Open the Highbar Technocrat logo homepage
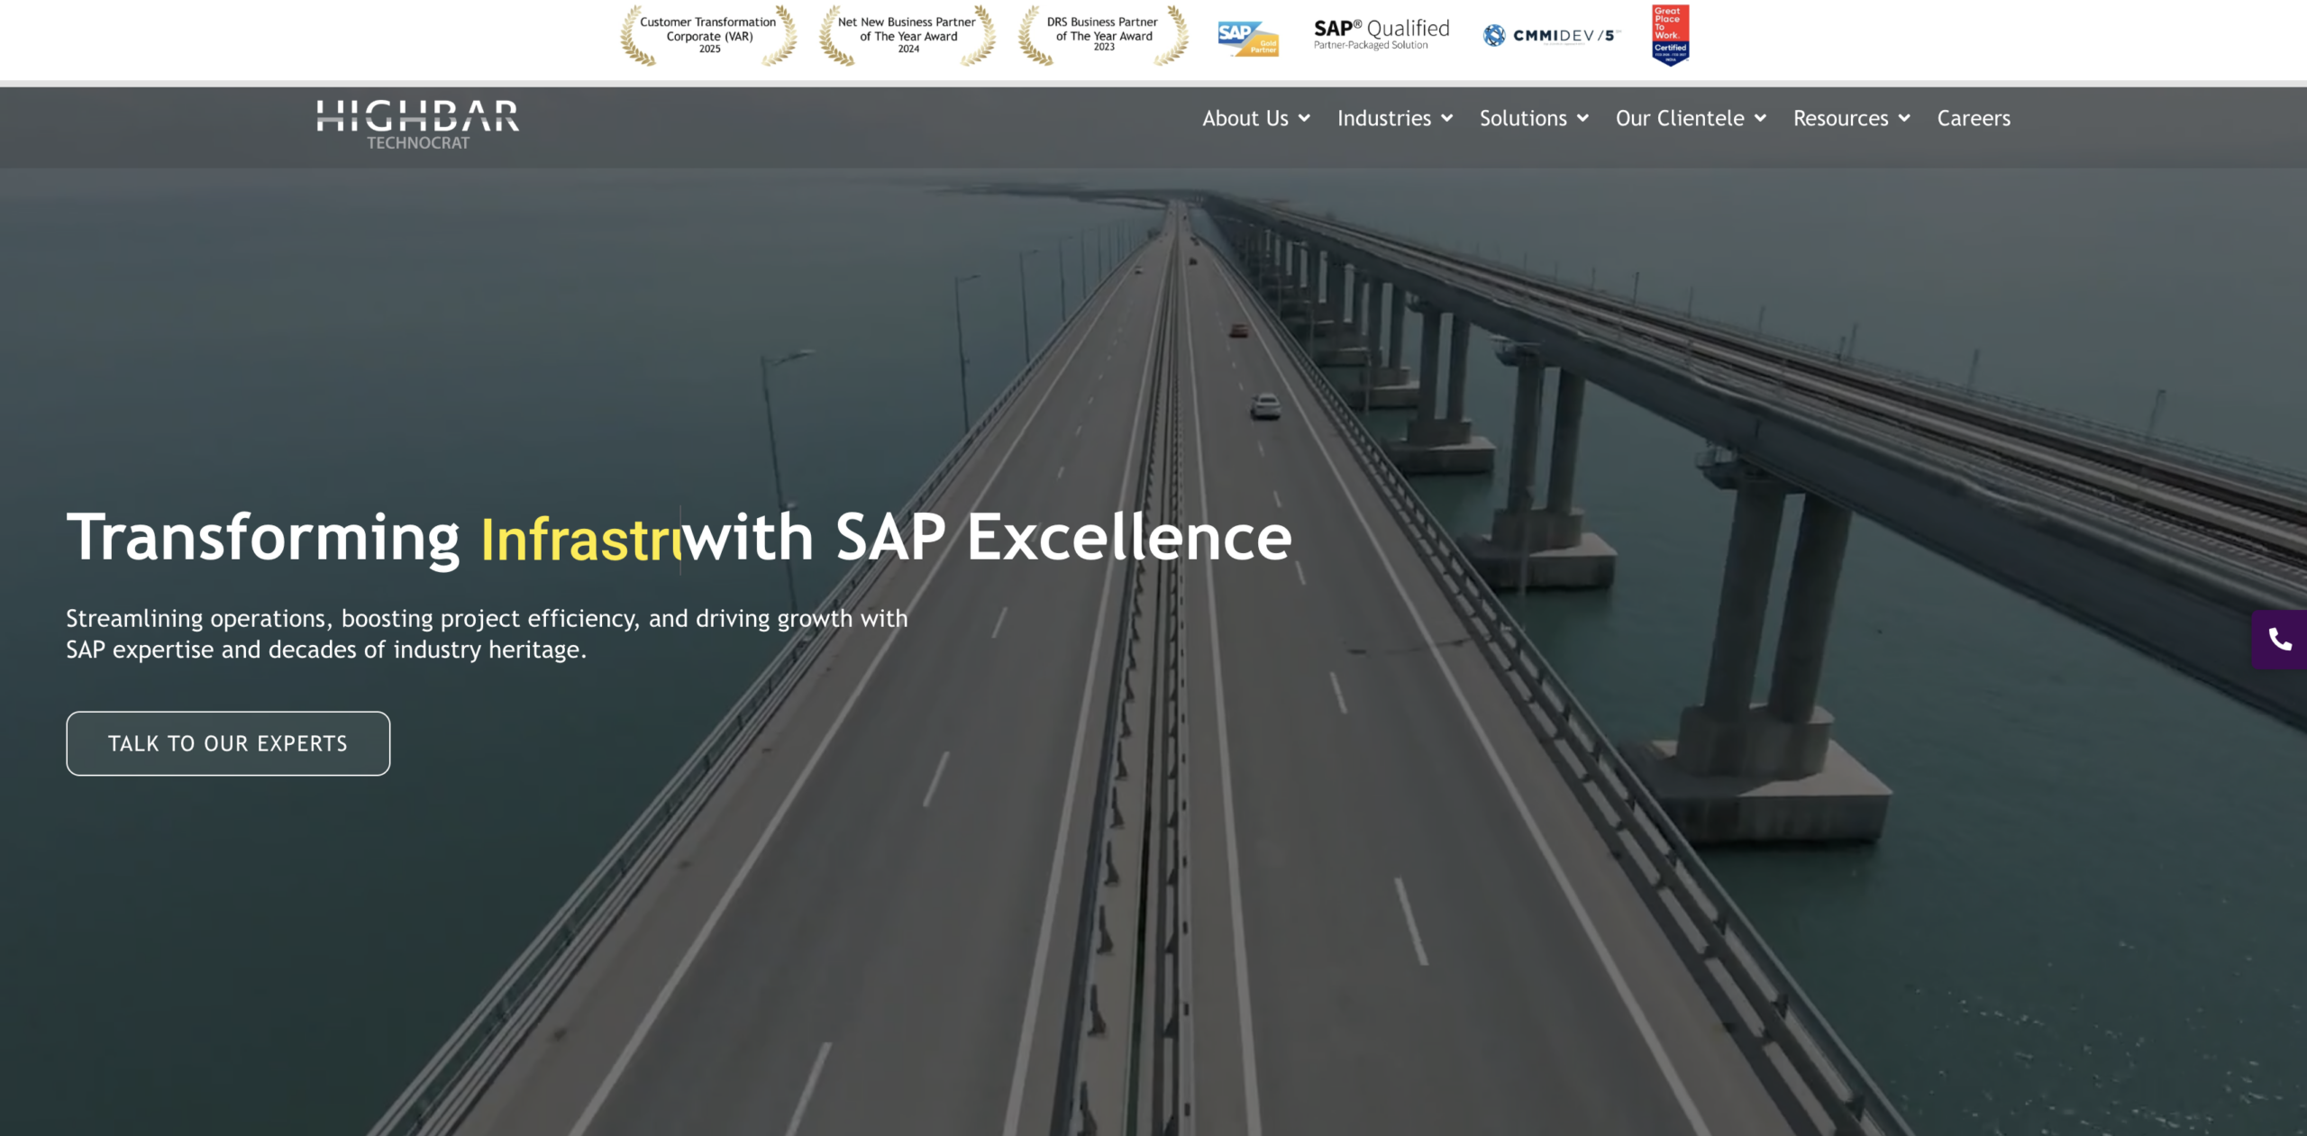 [x=418, y=124]
